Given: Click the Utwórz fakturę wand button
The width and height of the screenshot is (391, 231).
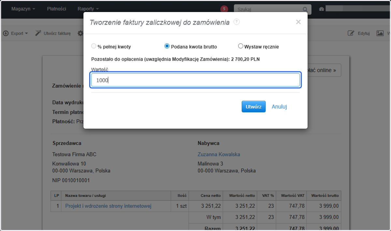Looking at the screenshot, I should 53,33.
